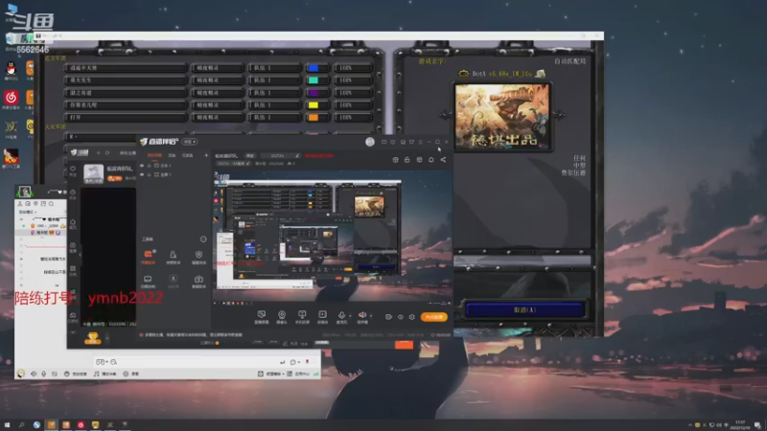Image resolution: width=767 pixels, height=431 pixels.
Task: Click the back arrow in the streaming app panel
Action: pos(99,153)
